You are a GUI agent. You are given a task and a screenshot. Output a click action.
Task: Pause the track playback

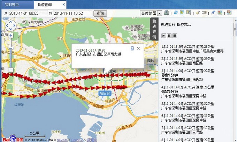(169, 35)
